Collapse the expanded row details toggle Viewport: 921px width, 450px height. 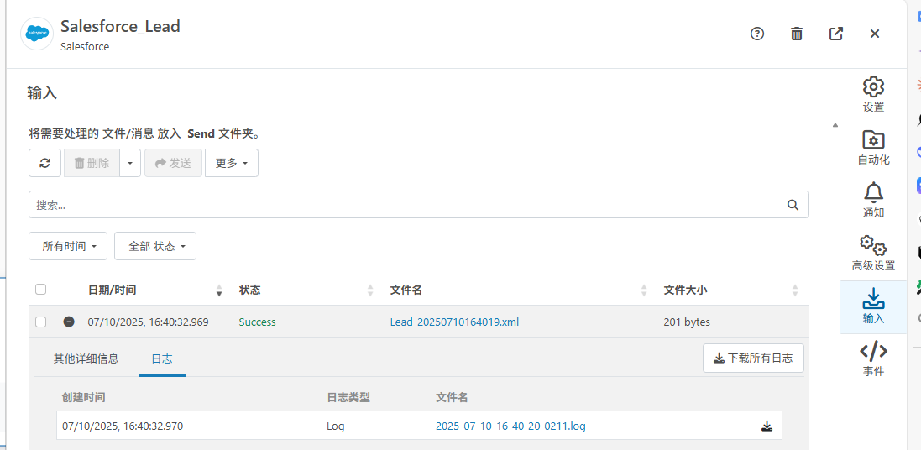(69, 322)
